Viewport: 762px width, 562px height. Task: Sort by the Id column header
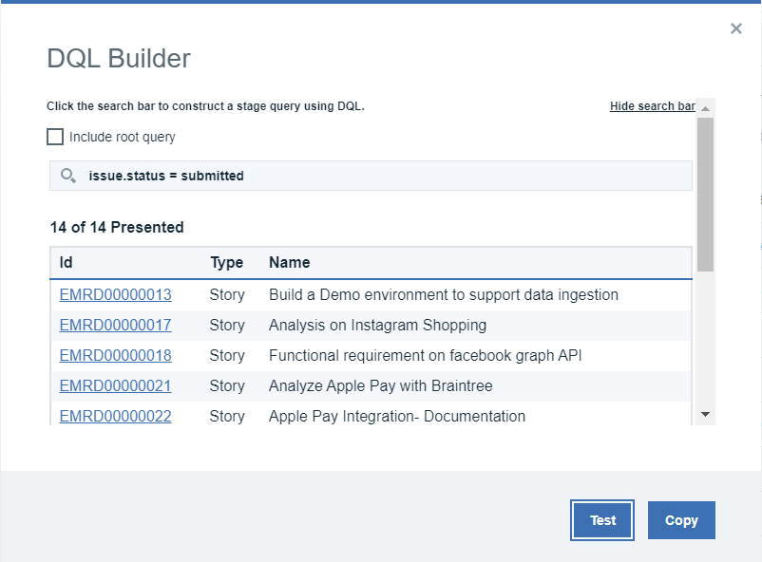(x=67, y=262)
